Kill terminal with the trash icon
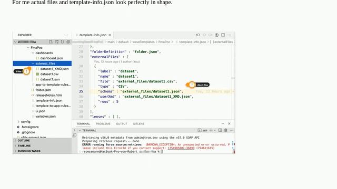The height and width of the screenshot is (189, 337). pos(226,130)
